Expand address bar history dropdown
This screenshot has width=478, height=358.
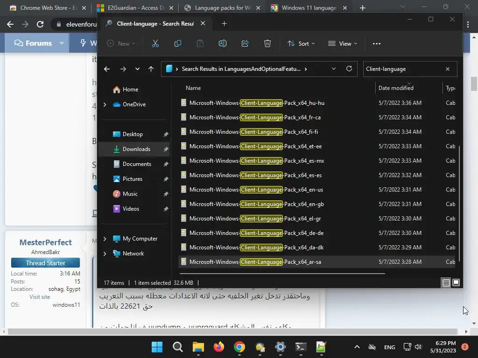[x=334, y=69]
